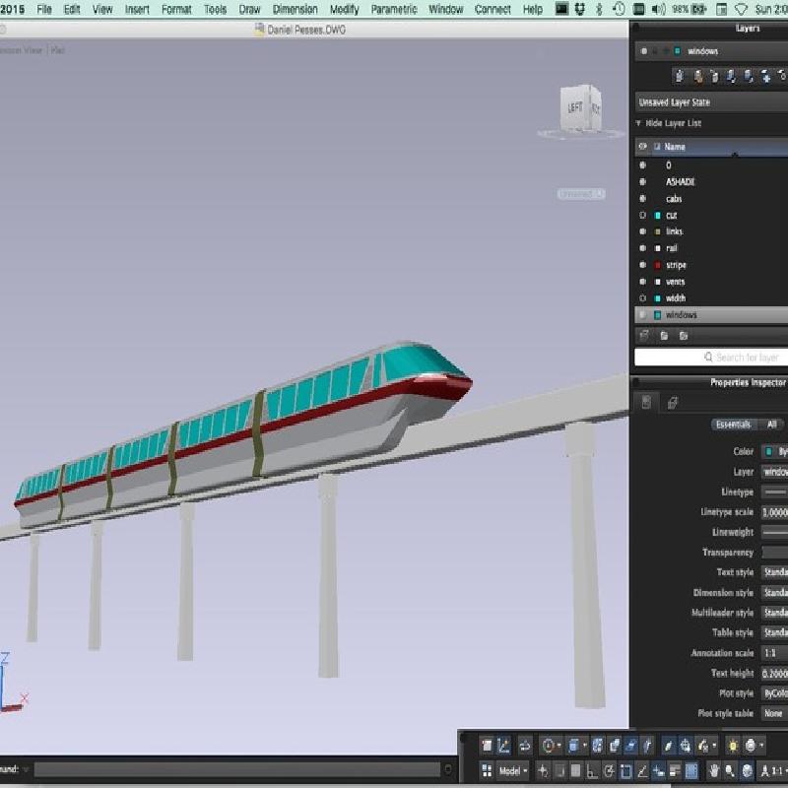Click the command line input field
Viewport: 788px width, 788px height.
pos(237,769)
